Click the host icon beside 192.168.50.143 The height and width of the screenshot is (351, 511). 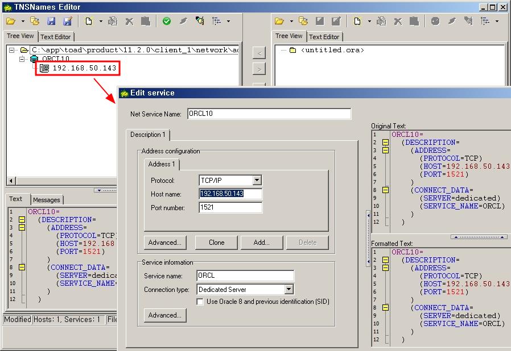pyautogui.click(x=44, y=68)
